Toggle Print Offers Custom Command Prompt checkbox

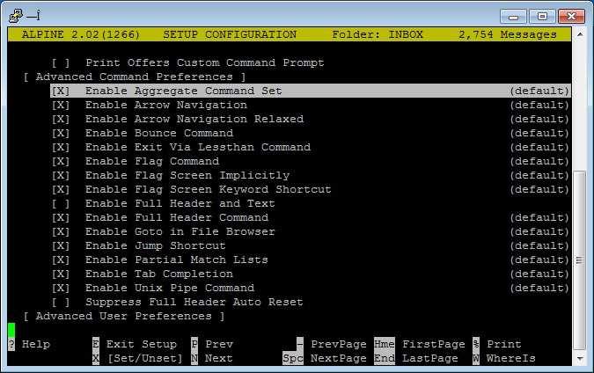pos(61,62)
